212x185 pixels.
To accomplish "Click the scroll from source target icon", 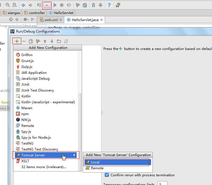I will [11, 20].
